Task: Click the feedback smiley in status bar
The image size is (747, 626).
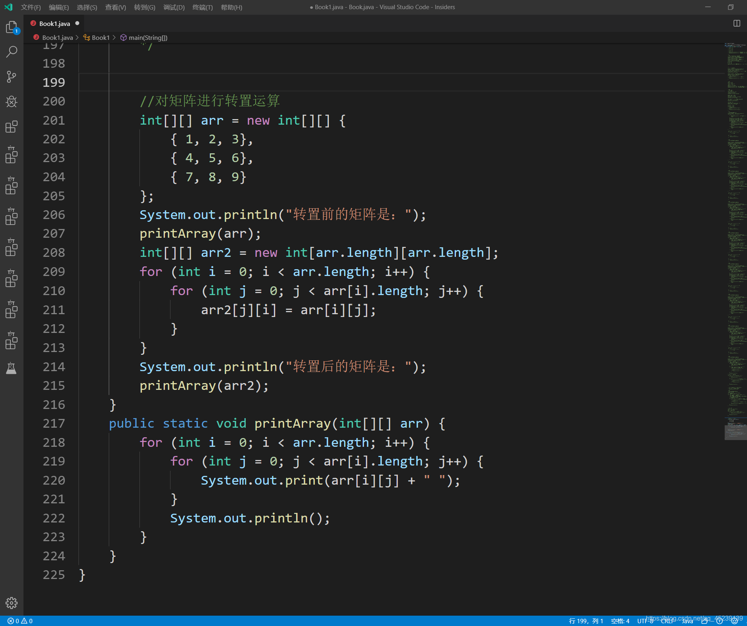Action: pos(734,621)
